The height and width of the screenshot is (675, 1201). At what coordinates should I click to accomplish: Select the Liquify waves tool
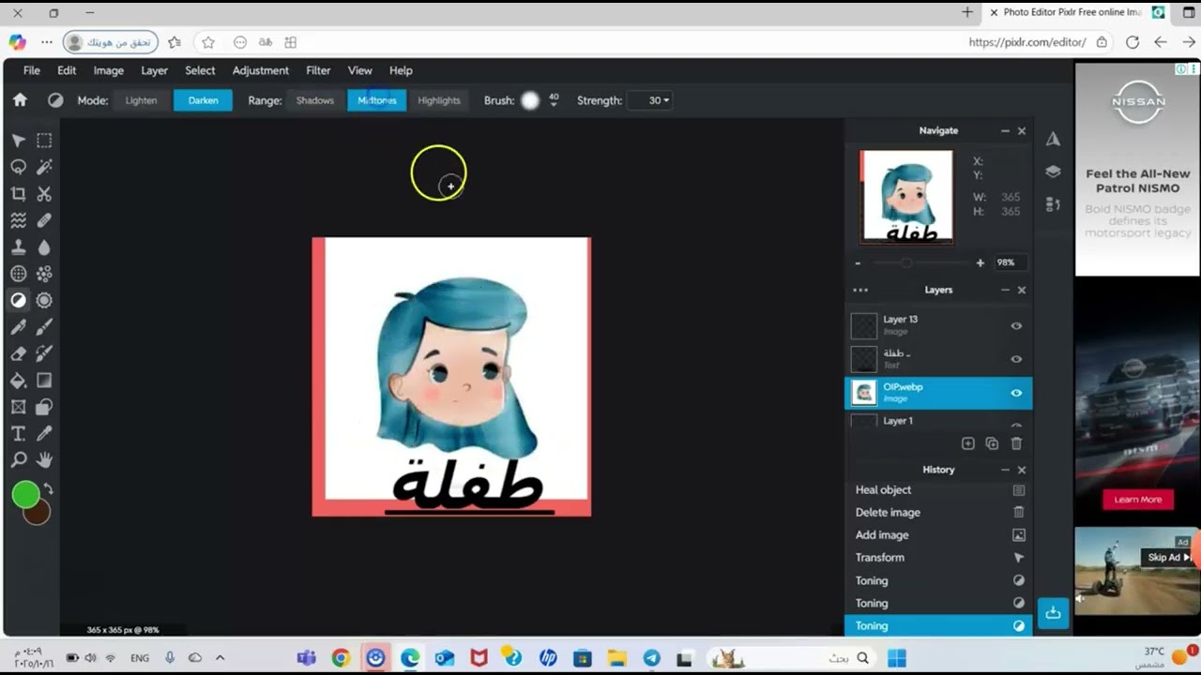[x=18, y=220]
